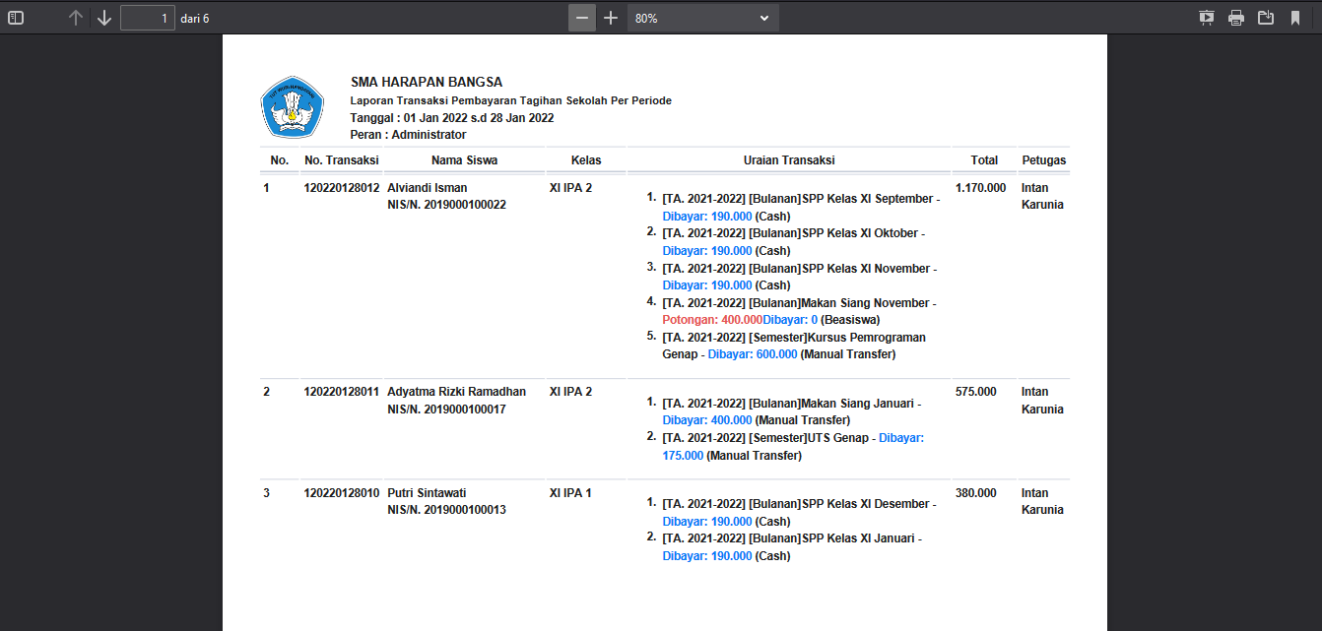Print the PDF document
The width and height of the screenshot is (1322, 631).
pyautogui.click(x=1236, y=18)
